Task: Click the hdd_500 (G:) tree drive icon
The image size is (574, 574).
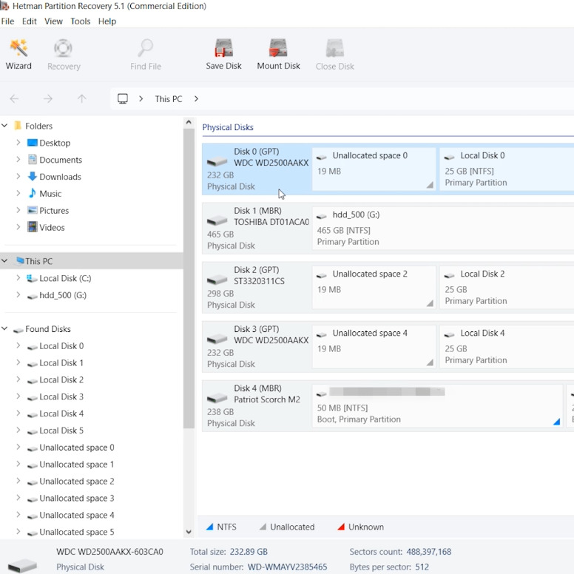Action: click(33, 296)
